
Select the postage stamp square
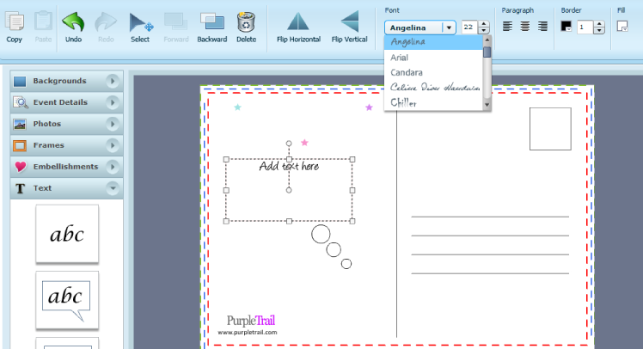coord(550,129)
